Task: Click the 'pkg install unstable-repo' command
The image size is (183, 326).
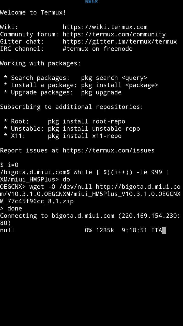Action: (x=94, y=129)
